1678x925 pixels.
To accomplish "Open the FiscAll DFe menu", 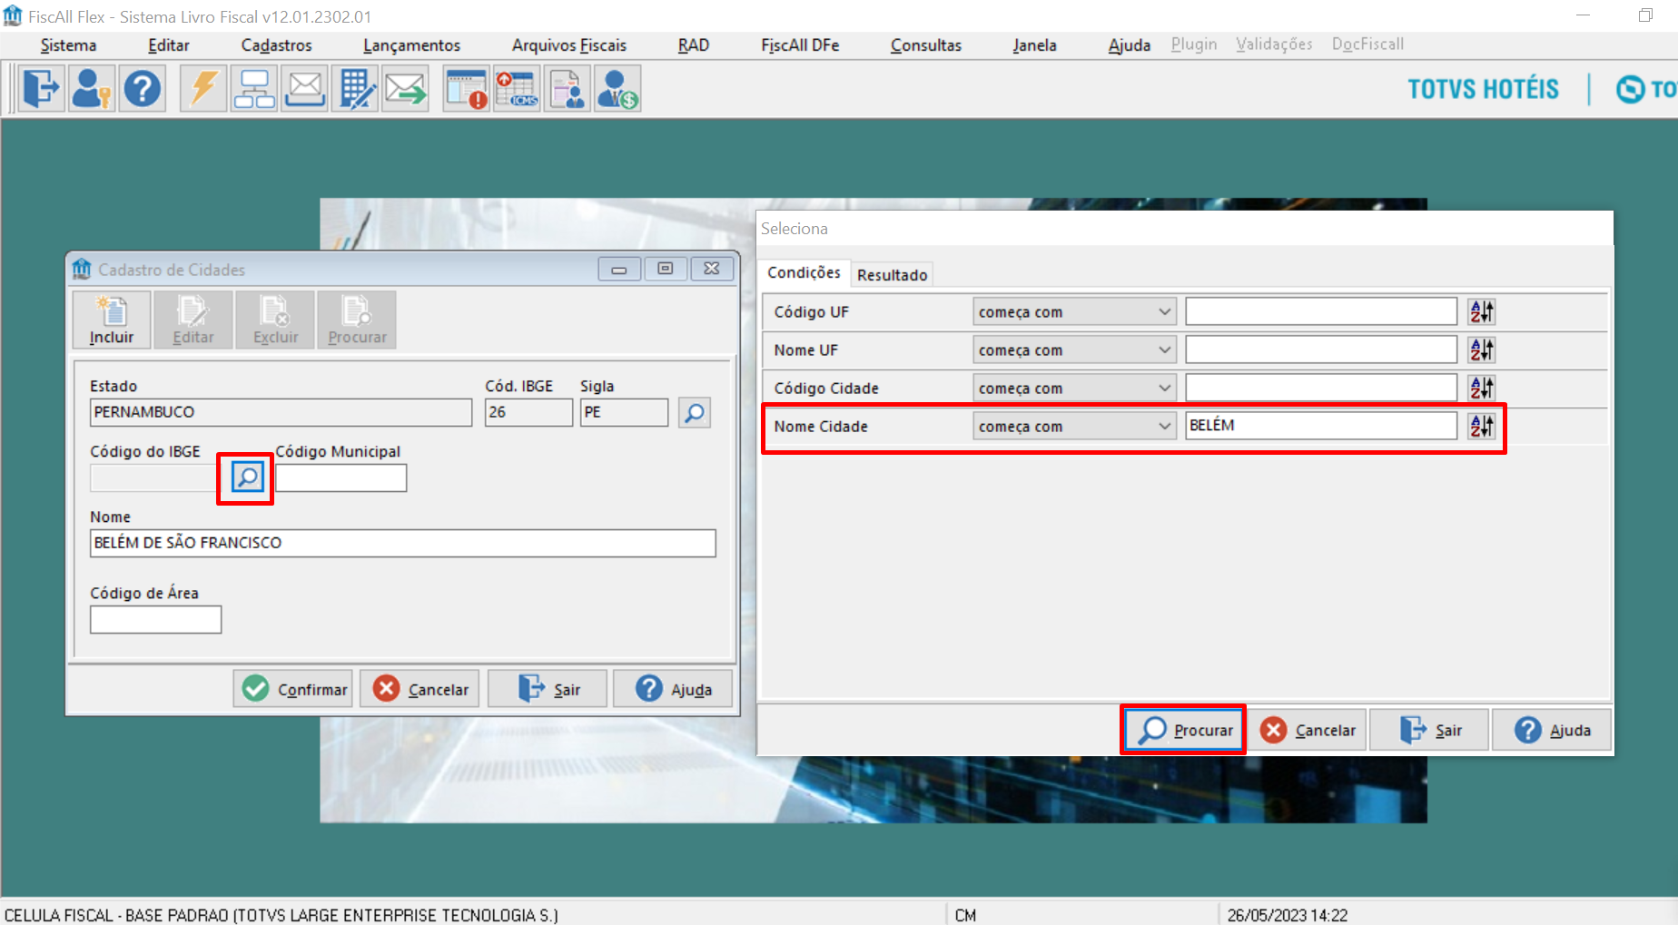I will pos(800,44).
